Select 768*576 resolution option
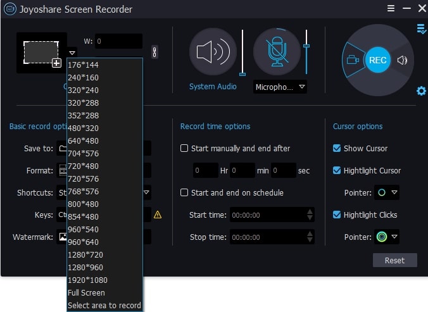Screen dimensions: 428x312 (104, 192)
